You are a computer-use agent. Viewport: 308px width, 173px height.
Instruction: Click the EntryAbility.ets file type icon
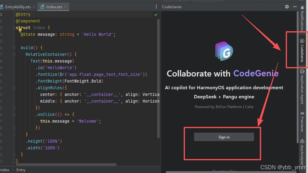[2, 7]
